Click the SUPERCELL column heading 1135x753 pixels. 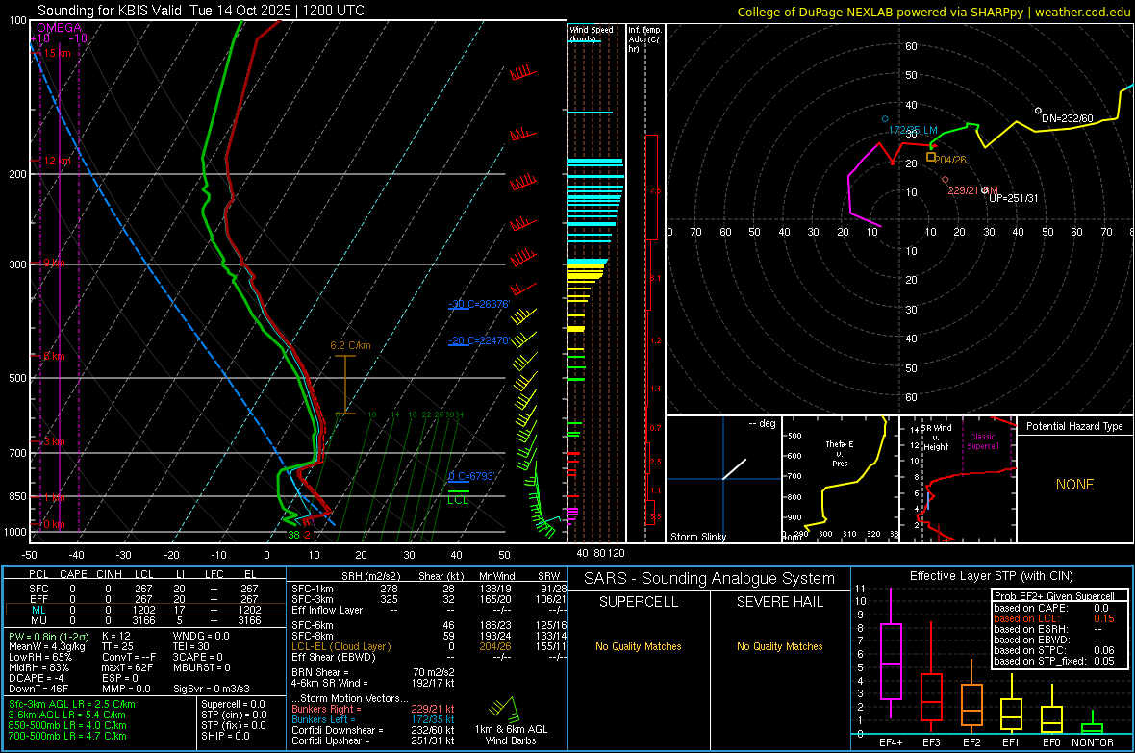pos(639,602)
